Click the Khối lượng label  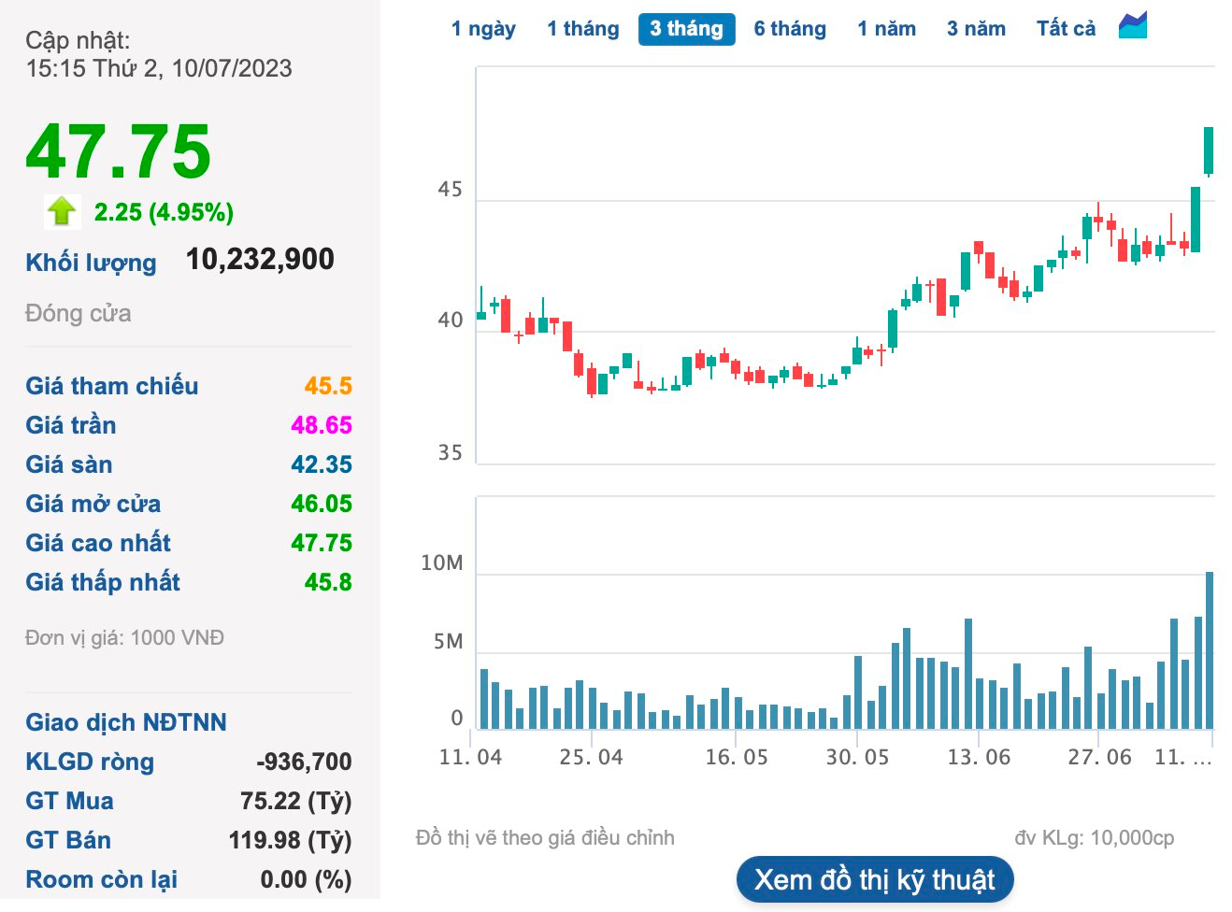(x=91, y=263)
